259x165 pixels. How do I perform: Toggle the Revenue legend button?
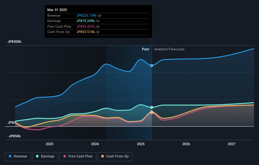point(18,156)
